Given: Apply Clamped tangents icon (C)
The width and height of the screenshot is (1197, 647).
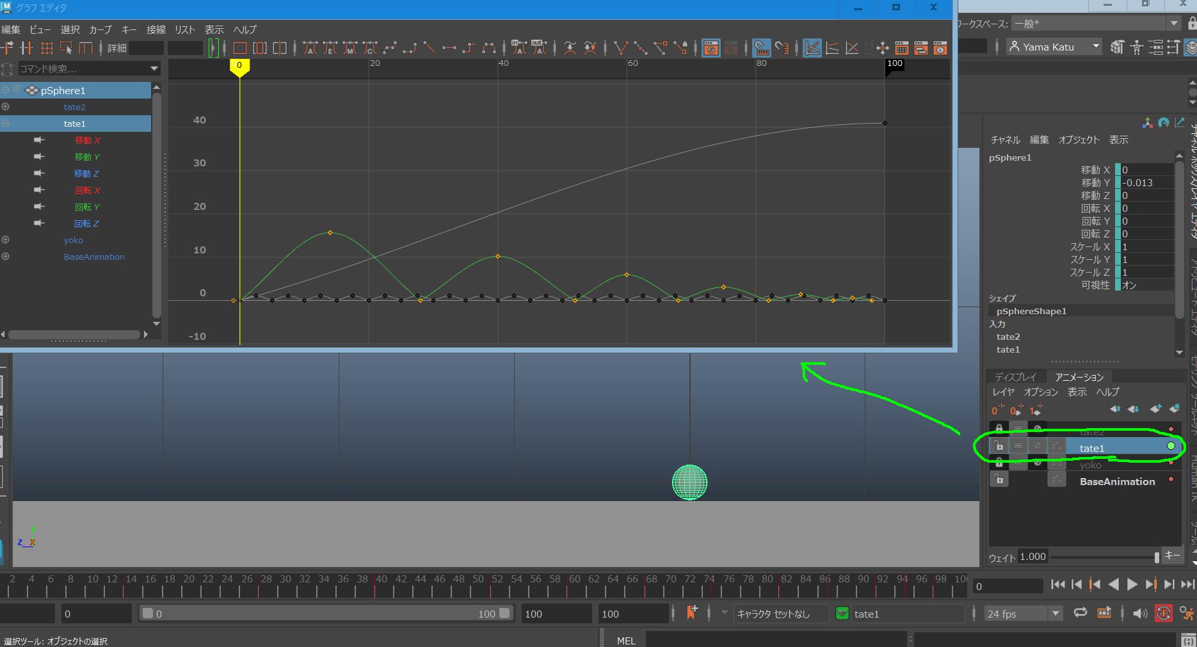Looking at the screenshot, I should (370, 48).
